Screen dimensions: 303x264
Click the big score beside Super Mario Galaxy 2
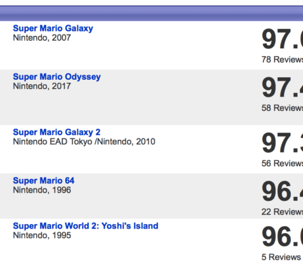click(282, 143)
